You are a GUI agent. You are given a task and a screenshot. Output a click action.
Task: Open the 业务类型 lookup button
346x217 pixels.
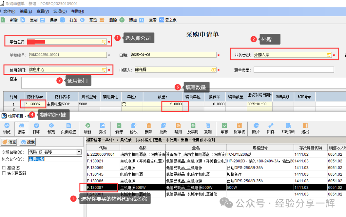[x=329, y=55]
